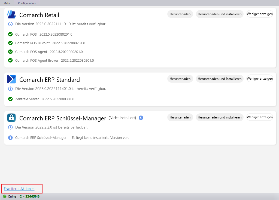Click the Comarch POS Agent row text
This screenshot has height=200, width=279.
point(49,52)
